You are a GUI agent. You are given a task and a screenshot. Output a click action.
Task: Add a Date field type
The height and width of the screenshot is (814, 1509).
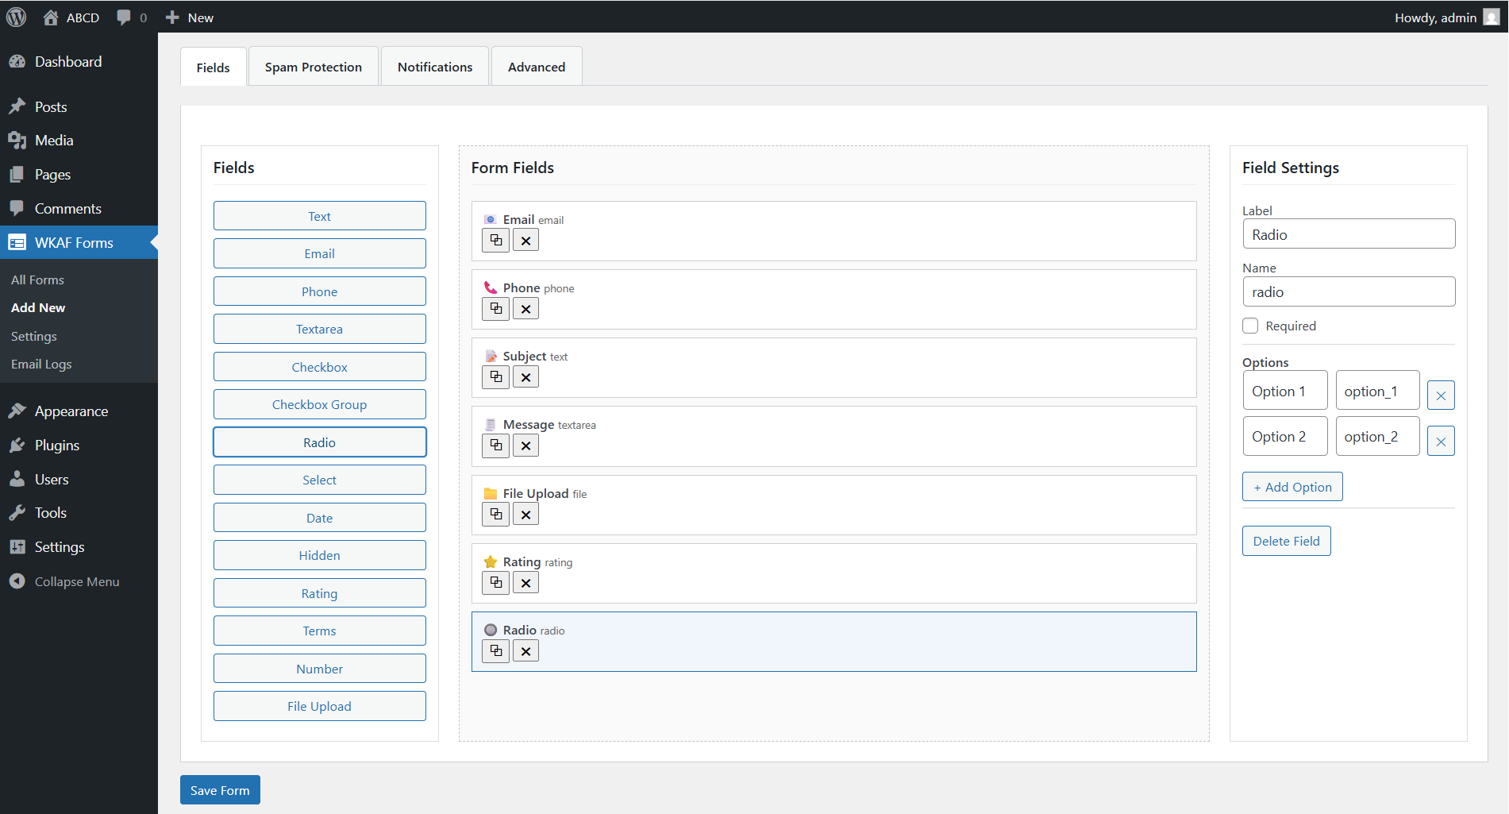point(320,518)
